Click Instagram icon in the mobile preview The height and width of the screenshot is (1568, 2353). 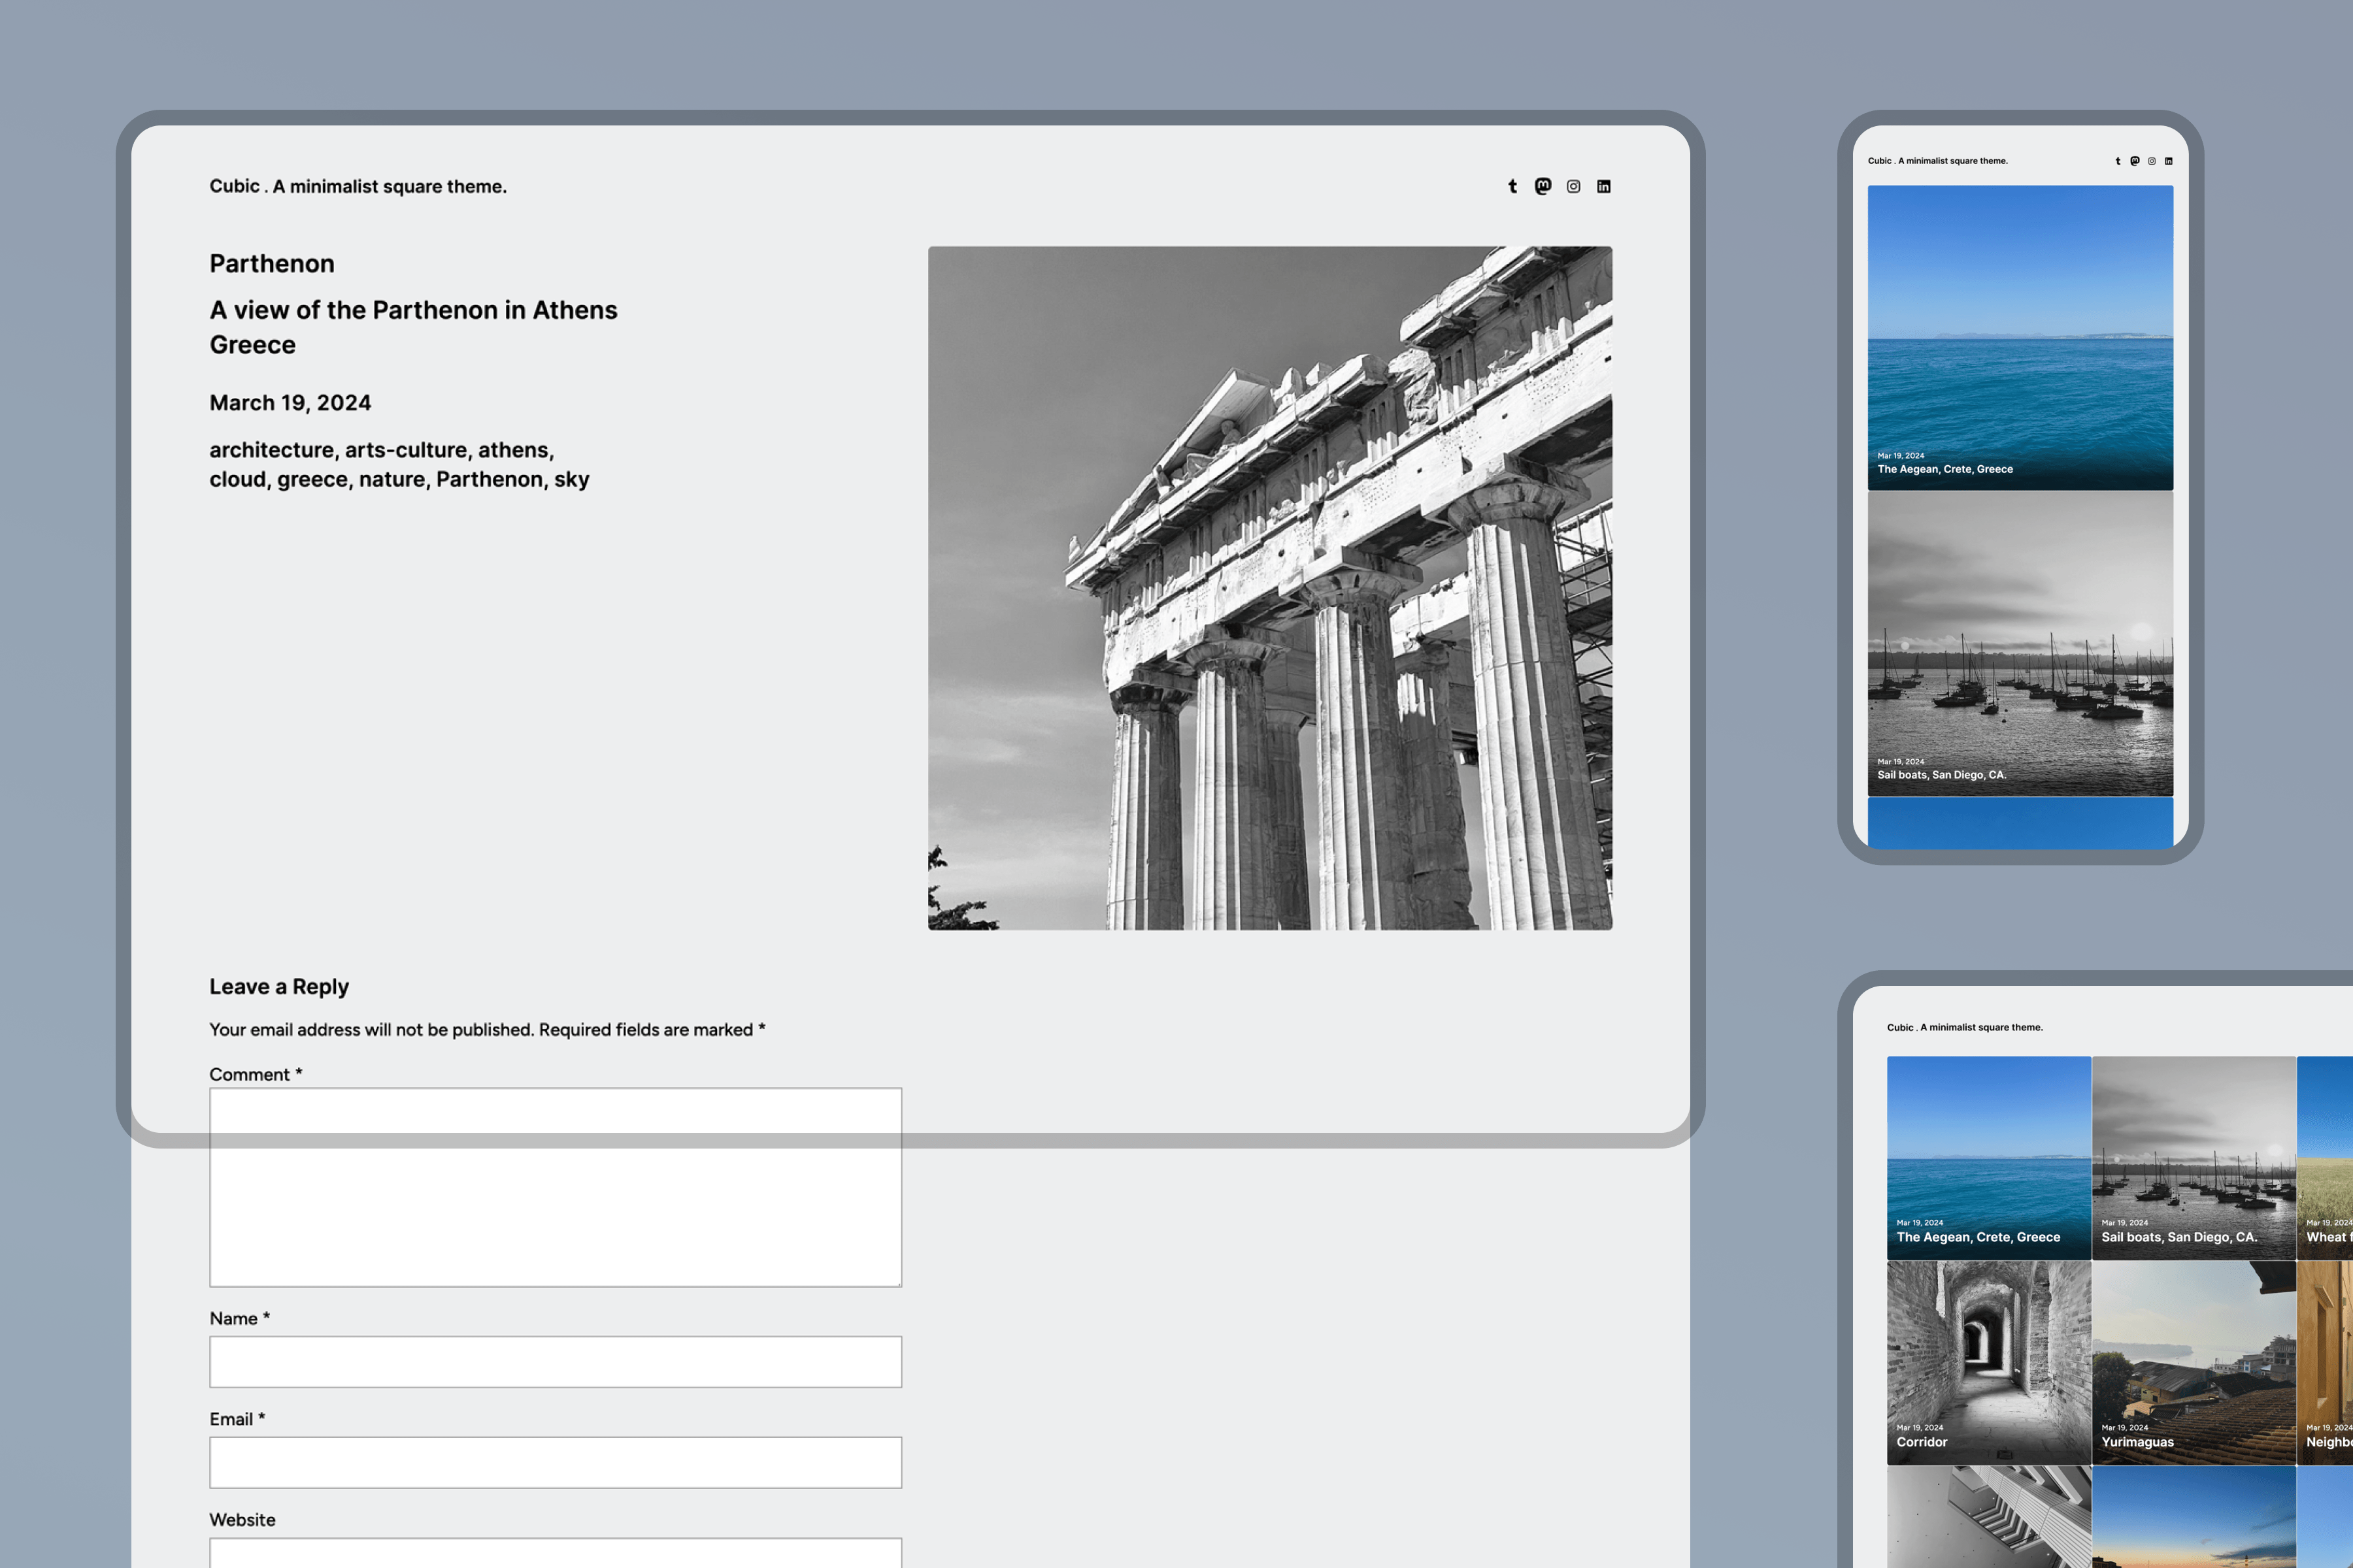pos(2152,161)
